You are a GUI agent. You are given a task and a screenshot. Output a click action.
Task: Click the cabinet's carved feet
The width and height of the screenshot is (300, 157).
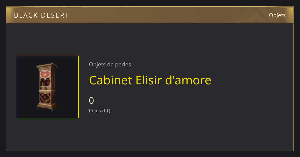click(x=47, y=107)
